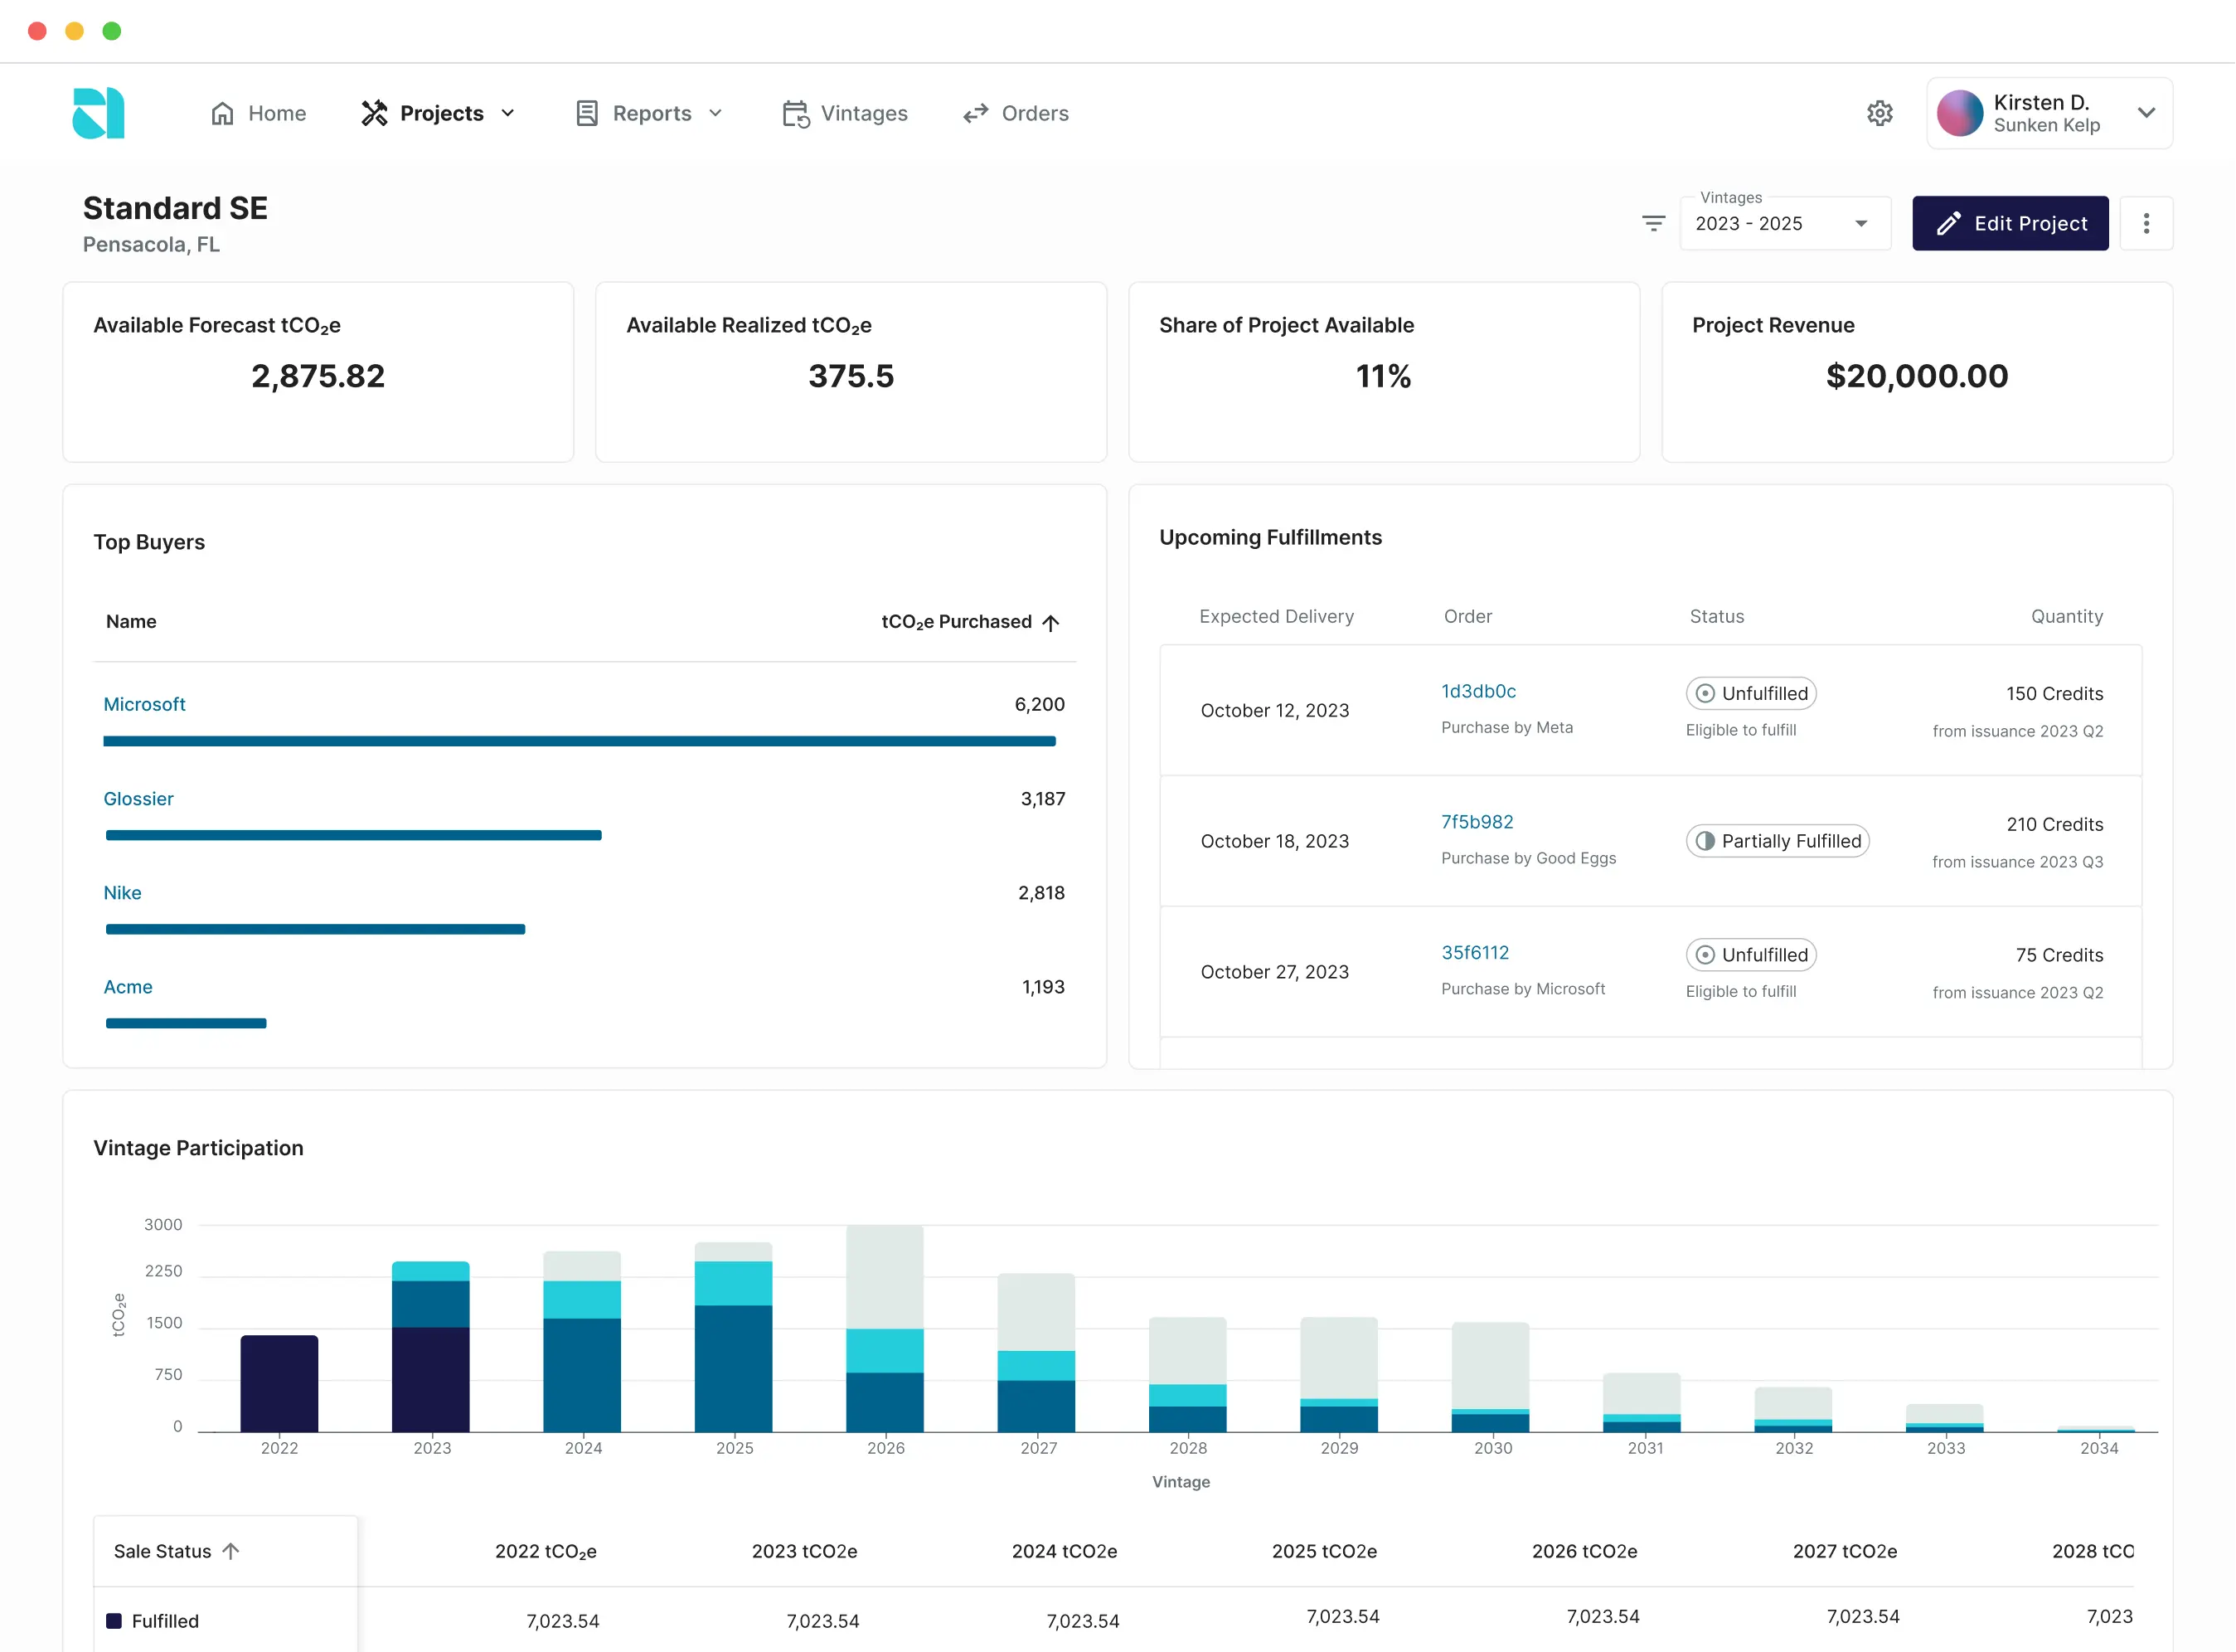Select the Home icon in the navigation bar
Screen dimensions: 2236x1652
tap(223, 113)
